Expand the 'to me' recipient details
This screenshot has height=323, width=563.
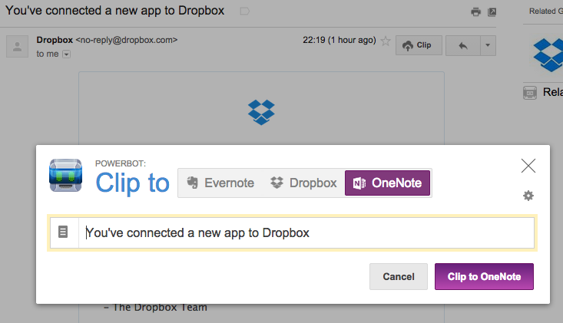point(66,54)
